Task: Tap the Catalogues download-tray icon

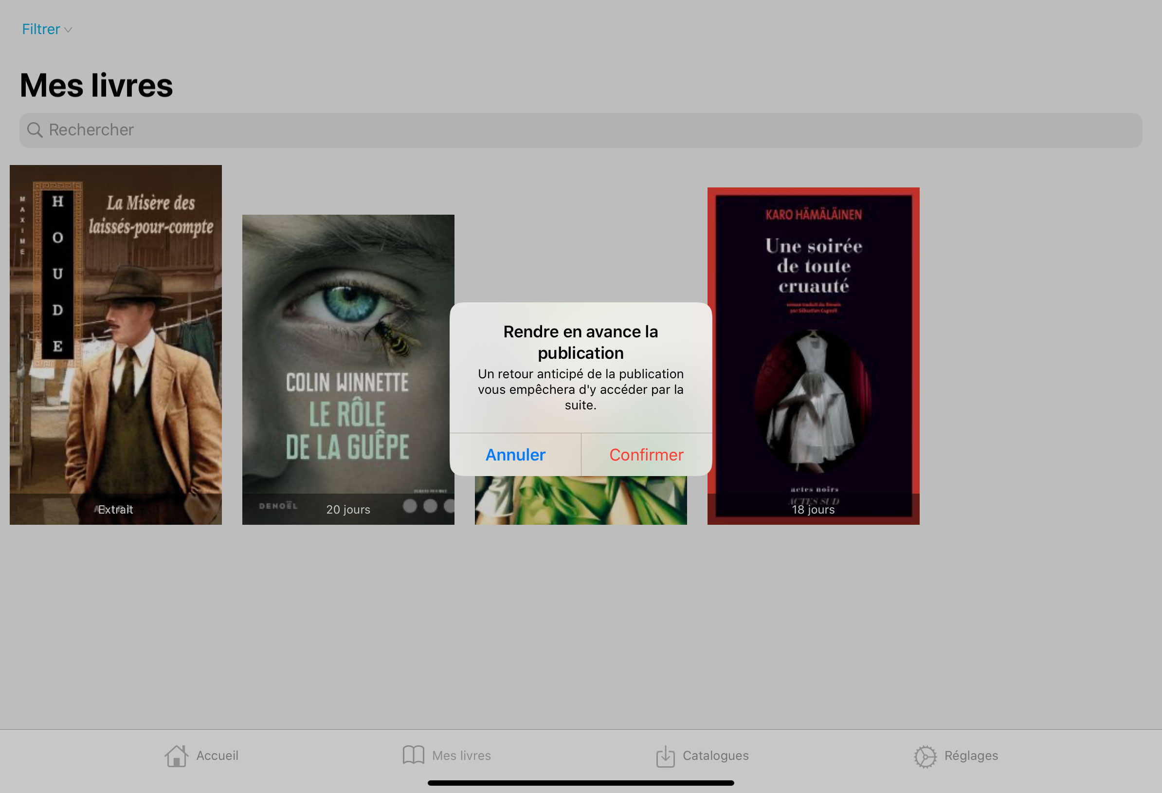Action: click(x=665, y=756)
